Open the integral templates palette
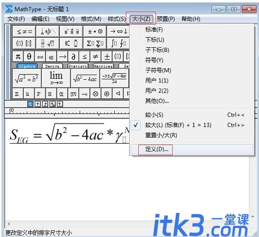The image size is (259, 237). click(118, 43)
